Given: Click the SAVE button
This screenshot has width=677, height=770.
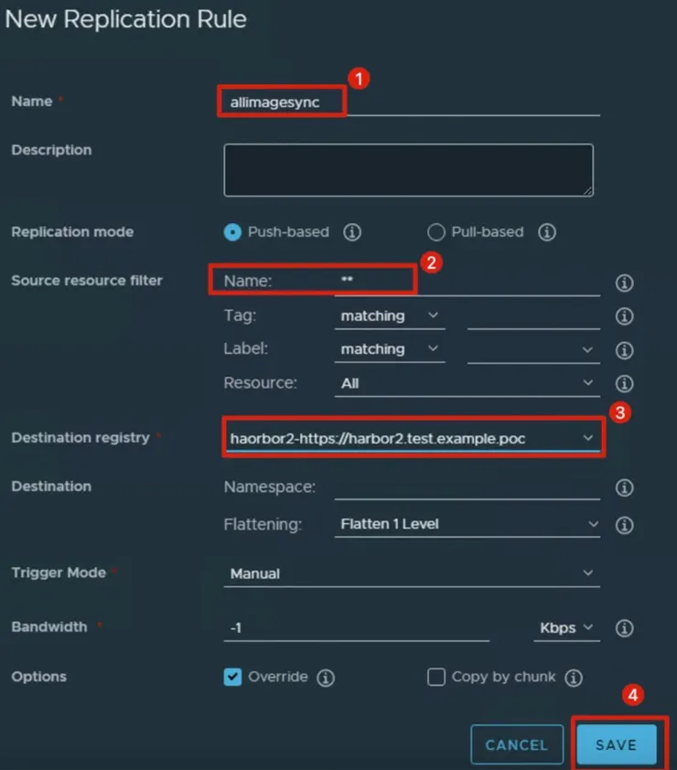Looking at the screenshot, I should 617,745.
